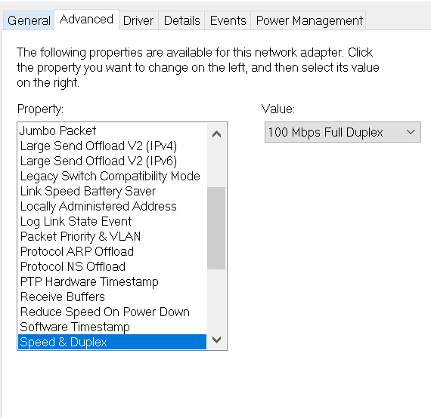Click the Property list scrollbar thumb
The width and height of the screenshot is (431, 418).
216,228
